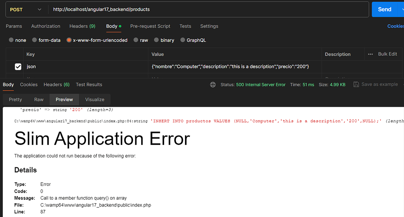
Task: Switch to the Headers (9) request tab
Action: pos(82,26)
